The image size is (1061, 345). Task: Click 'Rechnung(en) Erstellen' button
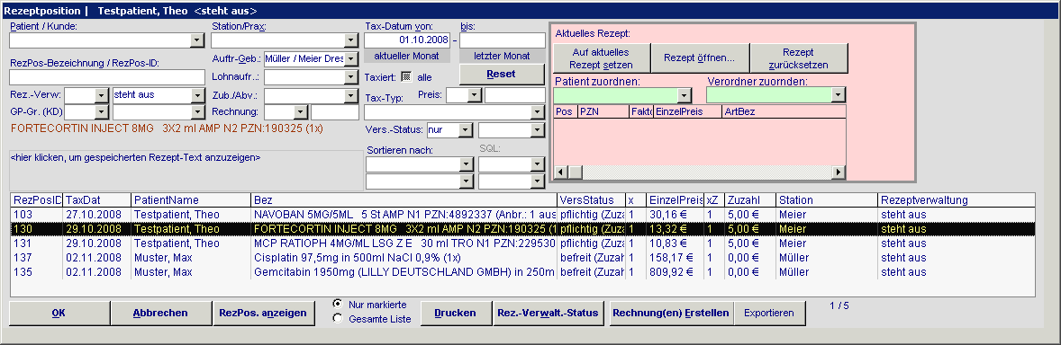point(671,314)
